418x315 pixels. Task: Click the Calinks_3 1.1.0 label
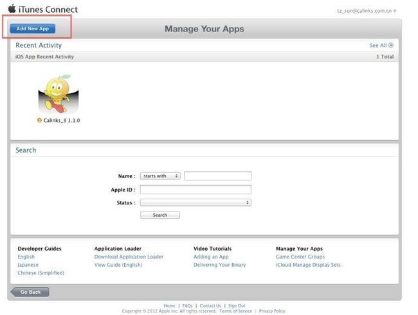click(x=62, y=120)
